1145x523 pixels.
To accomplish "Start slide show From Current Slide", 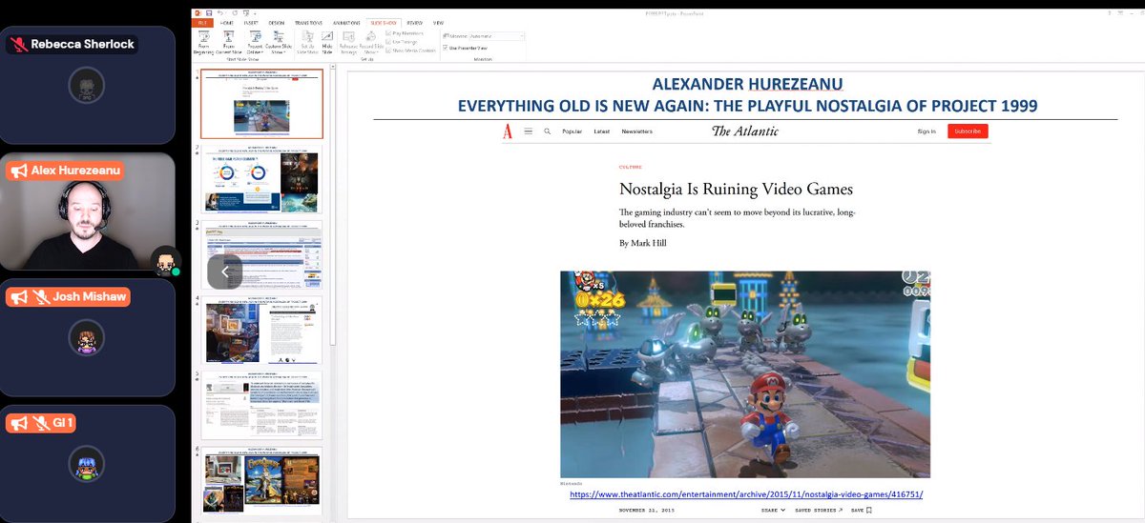I will tap(230, 44).
